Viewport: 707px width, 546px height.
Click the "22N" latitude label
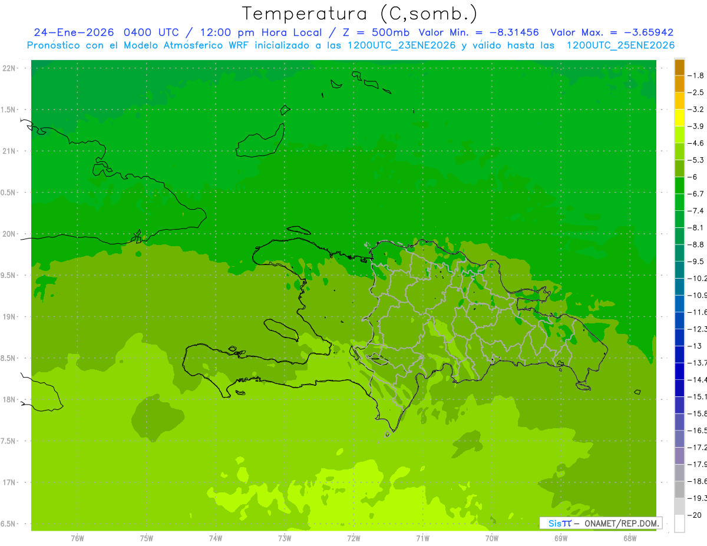tap(9, 68)
